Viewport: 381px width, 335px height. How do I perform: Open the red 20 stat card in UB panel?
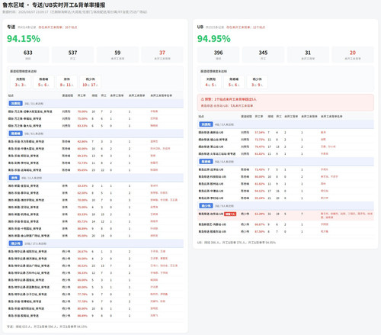[x=353, y=54]
